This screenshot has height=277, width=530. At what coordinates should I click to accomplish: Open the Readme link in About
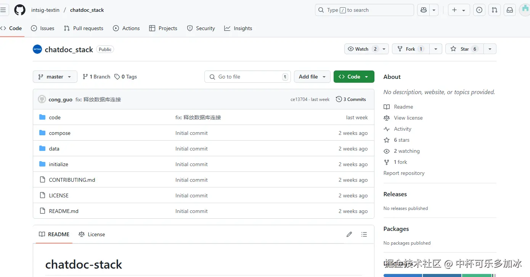point(398,107)
